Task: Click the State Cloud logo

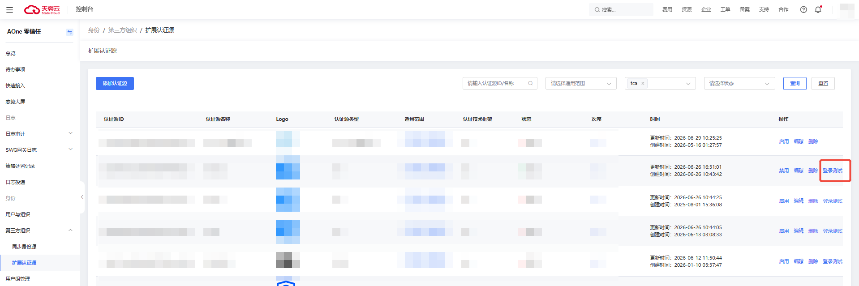Action: coord(42,9)
